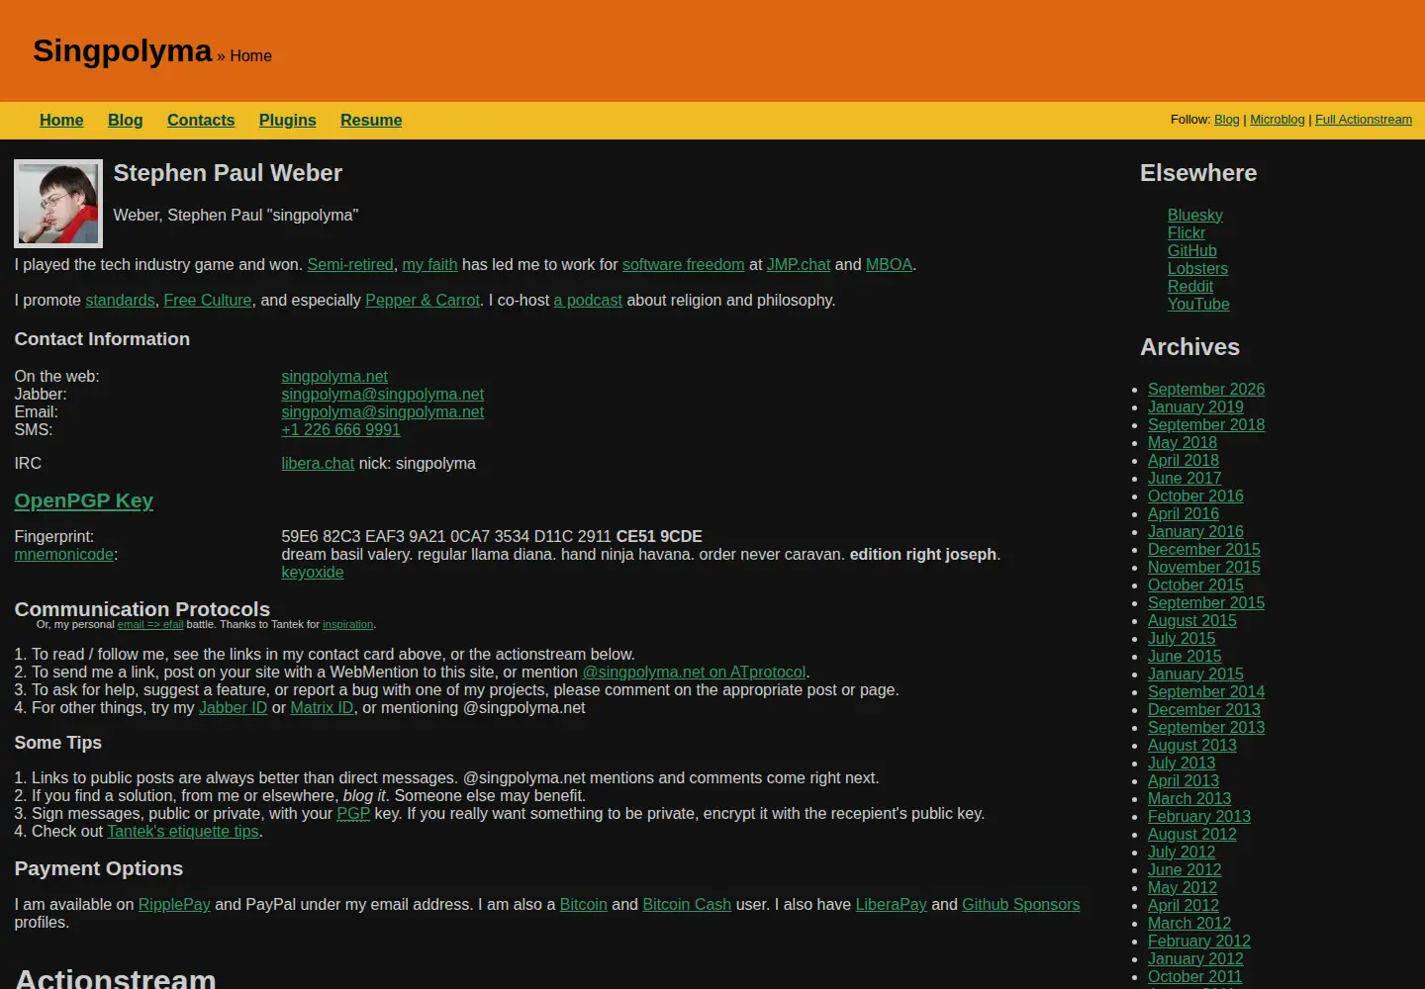Viewport: 1425px width, 989px height.
Task: Open Tantek's etiquette tips link
Action: [x=183, y=832]
